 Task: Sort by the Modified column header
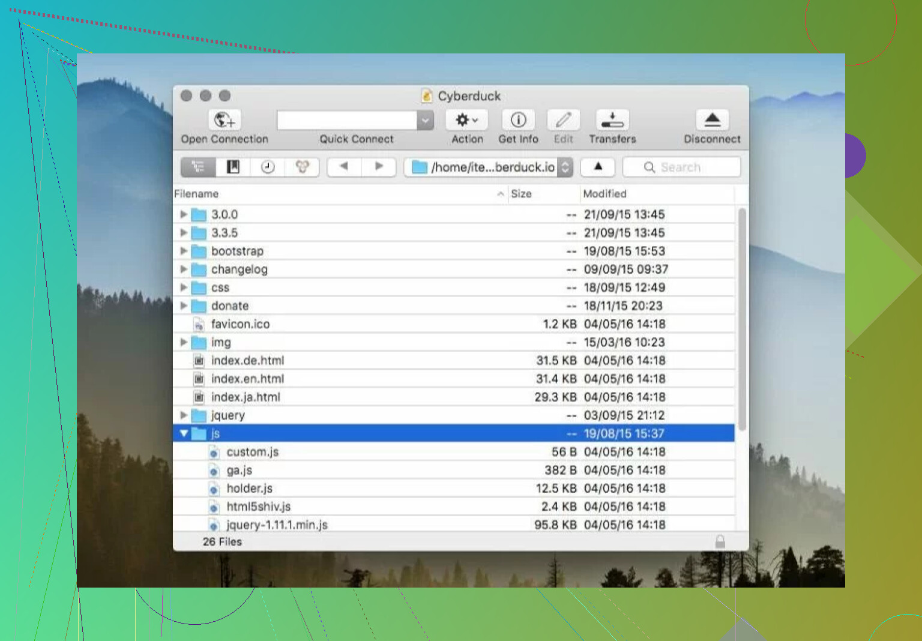(604, 194)
